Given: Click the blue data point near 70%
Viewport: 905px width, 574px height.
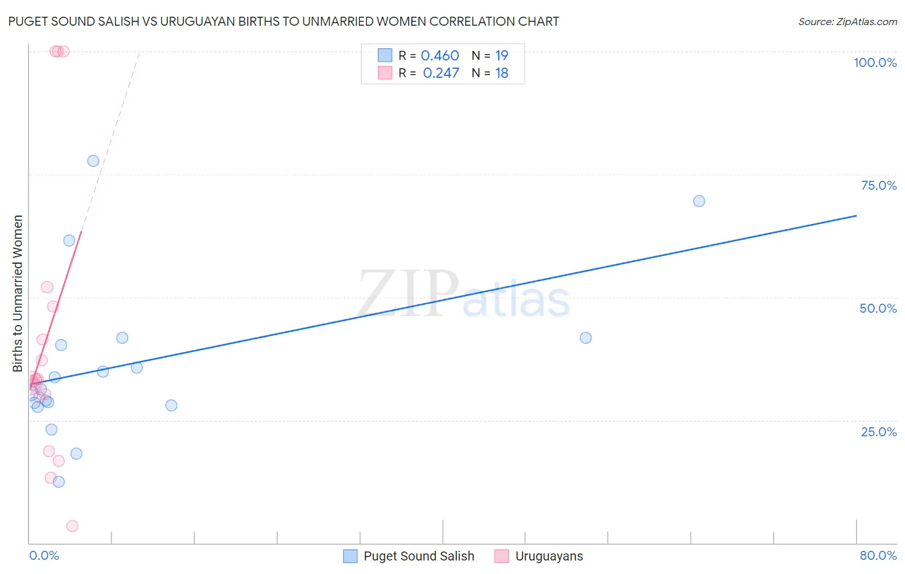Looking at the screenshot, I should 699,201.
